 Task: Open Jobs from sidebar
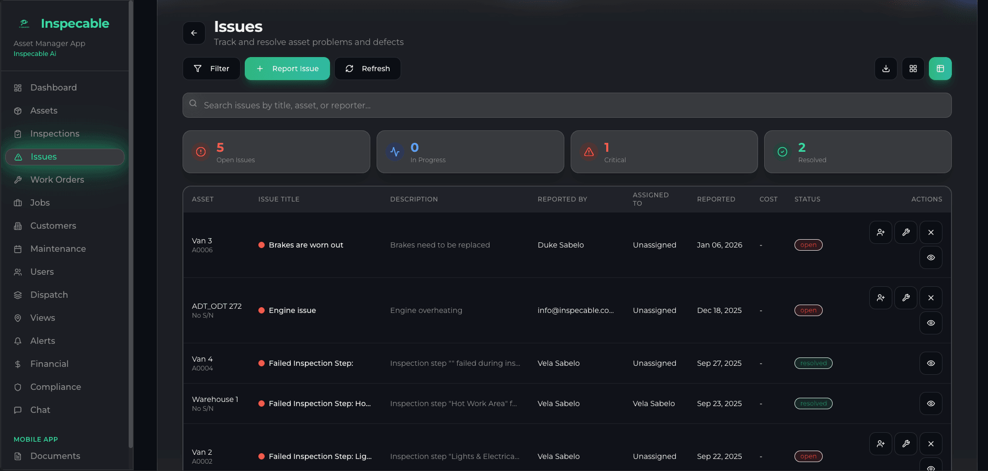(x=65, y=203)
